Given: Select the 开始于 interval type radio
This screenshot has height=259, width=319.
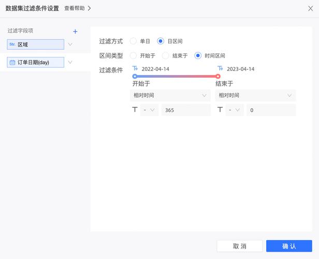Looking at the screenshot, I should tap(133, 55).
